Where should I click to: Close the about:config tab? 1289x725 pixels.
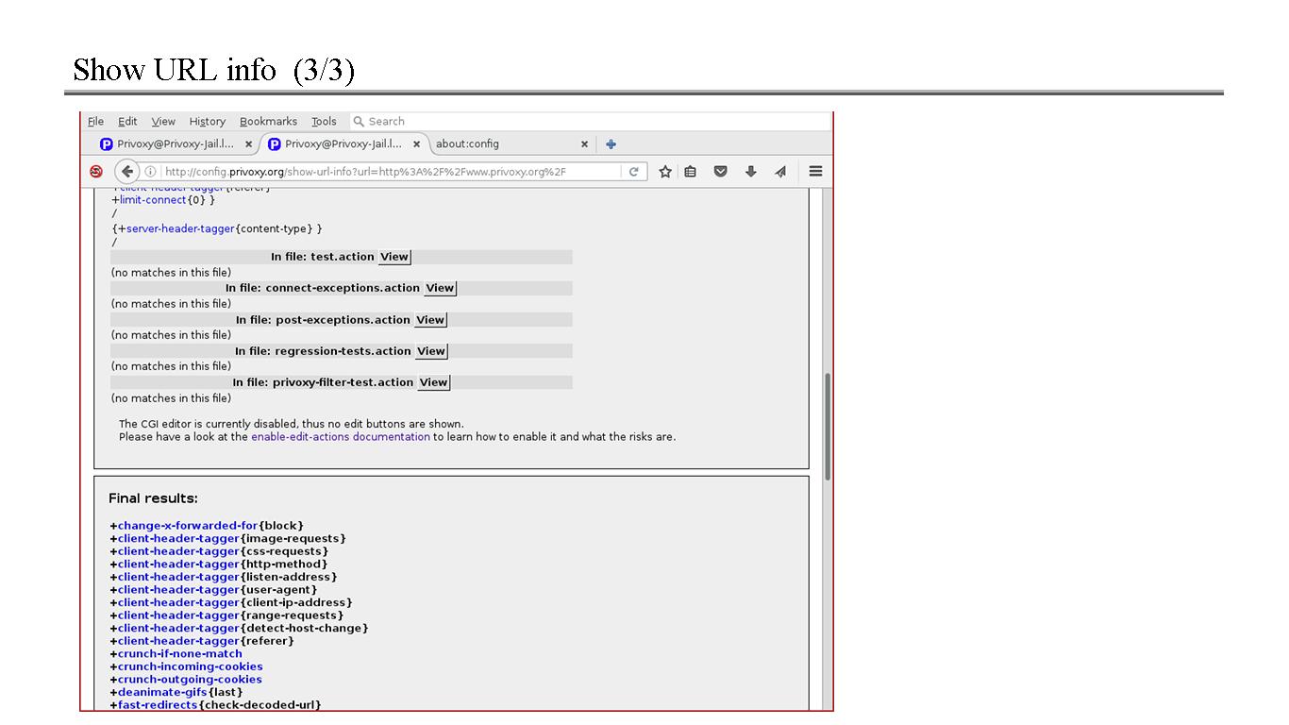pyautogui.click(x=584, y=144)
